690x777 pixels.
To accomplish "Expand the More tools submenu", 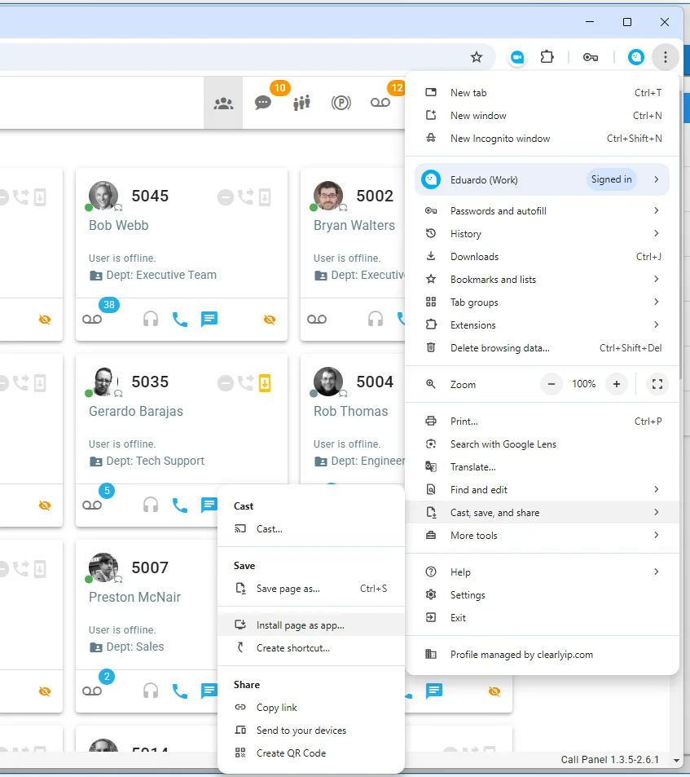I will pos(542,535).
